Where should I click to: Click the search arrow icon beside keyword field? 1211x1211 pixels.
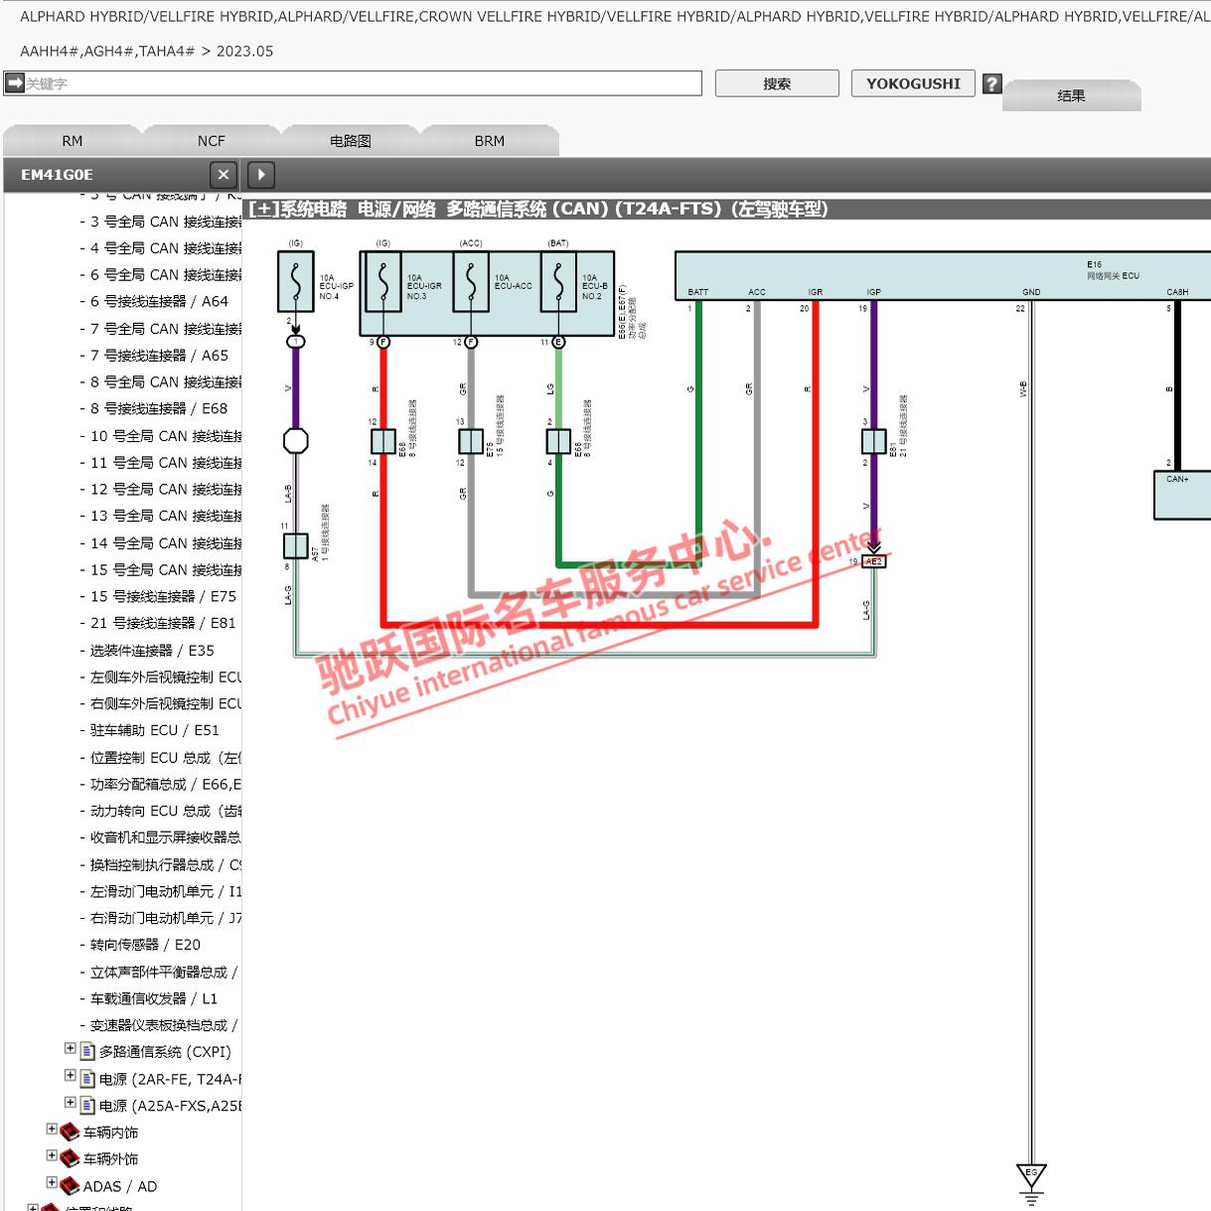[14, 83]
